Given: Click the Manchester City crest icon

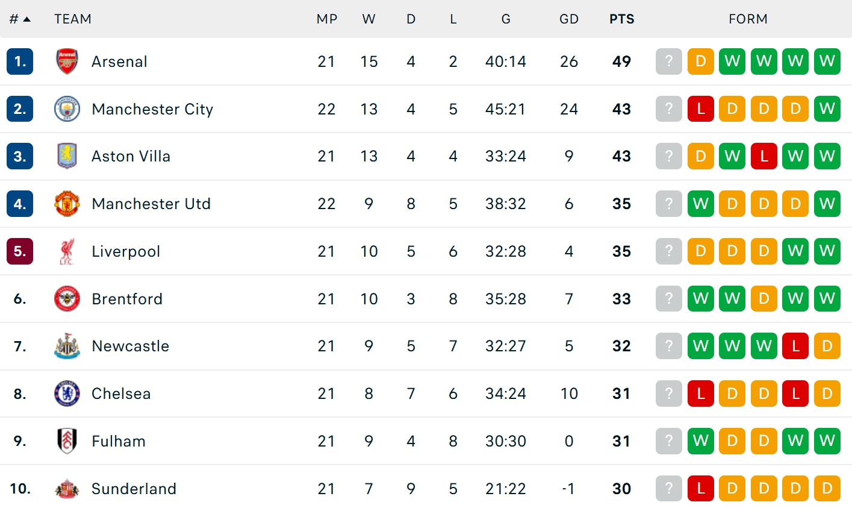Looking at the screenshot, I should [67, 109].
